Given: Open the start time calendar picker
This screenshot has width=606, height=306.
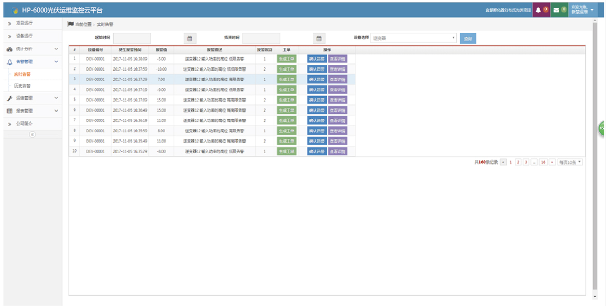Looking at the screenshot, I should 189,39.
